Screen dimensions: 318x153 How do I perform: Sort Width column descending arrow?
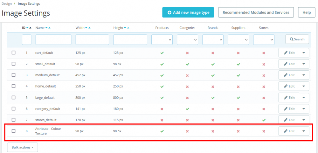tap(86, 28)
